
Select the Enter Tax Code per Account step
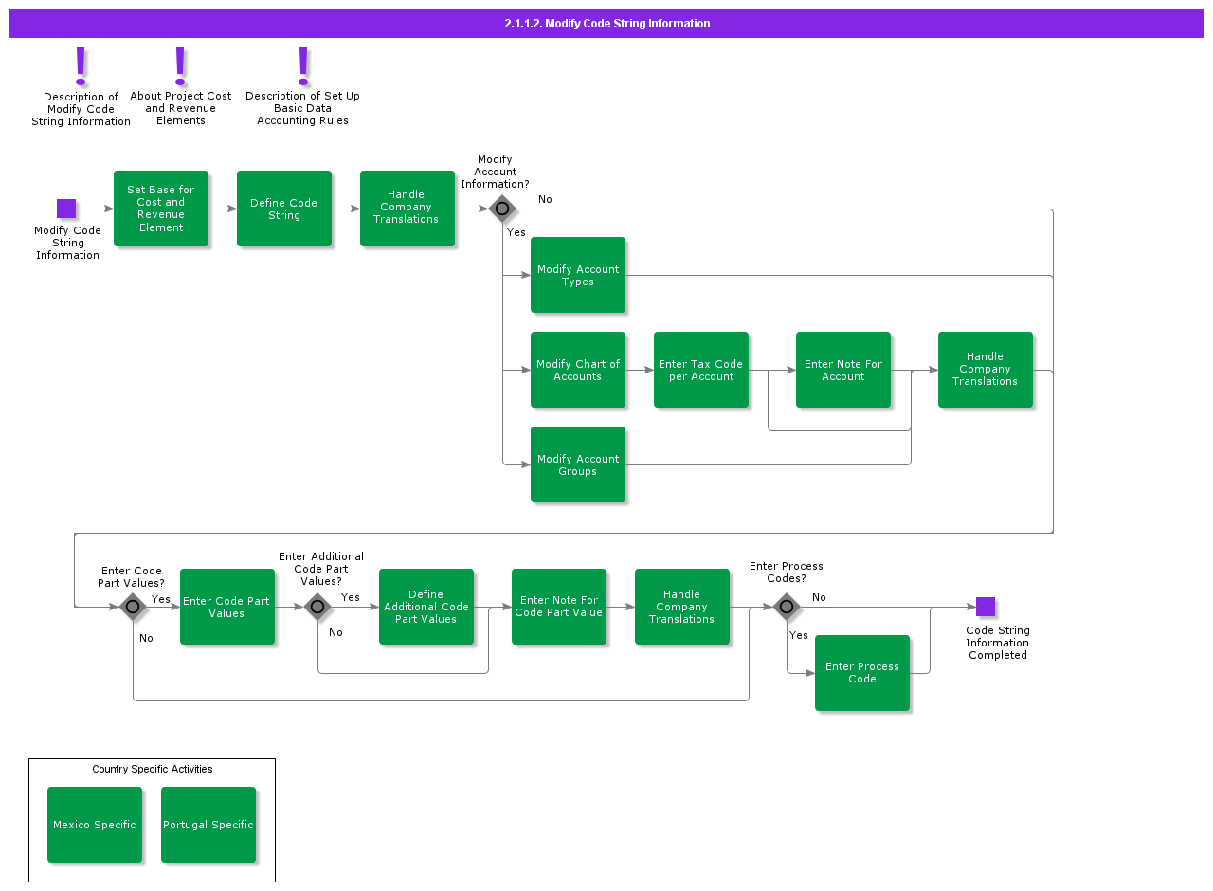701,370
